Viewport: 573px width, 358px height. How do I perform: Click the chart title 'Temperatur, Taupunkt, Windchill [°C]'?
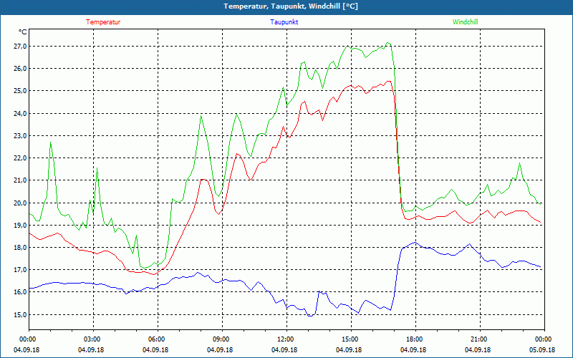pos(291,6)
